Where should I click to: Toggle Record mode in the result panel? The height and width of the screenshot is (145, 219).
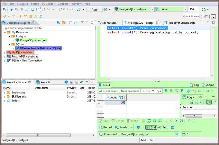pos(105,127)
